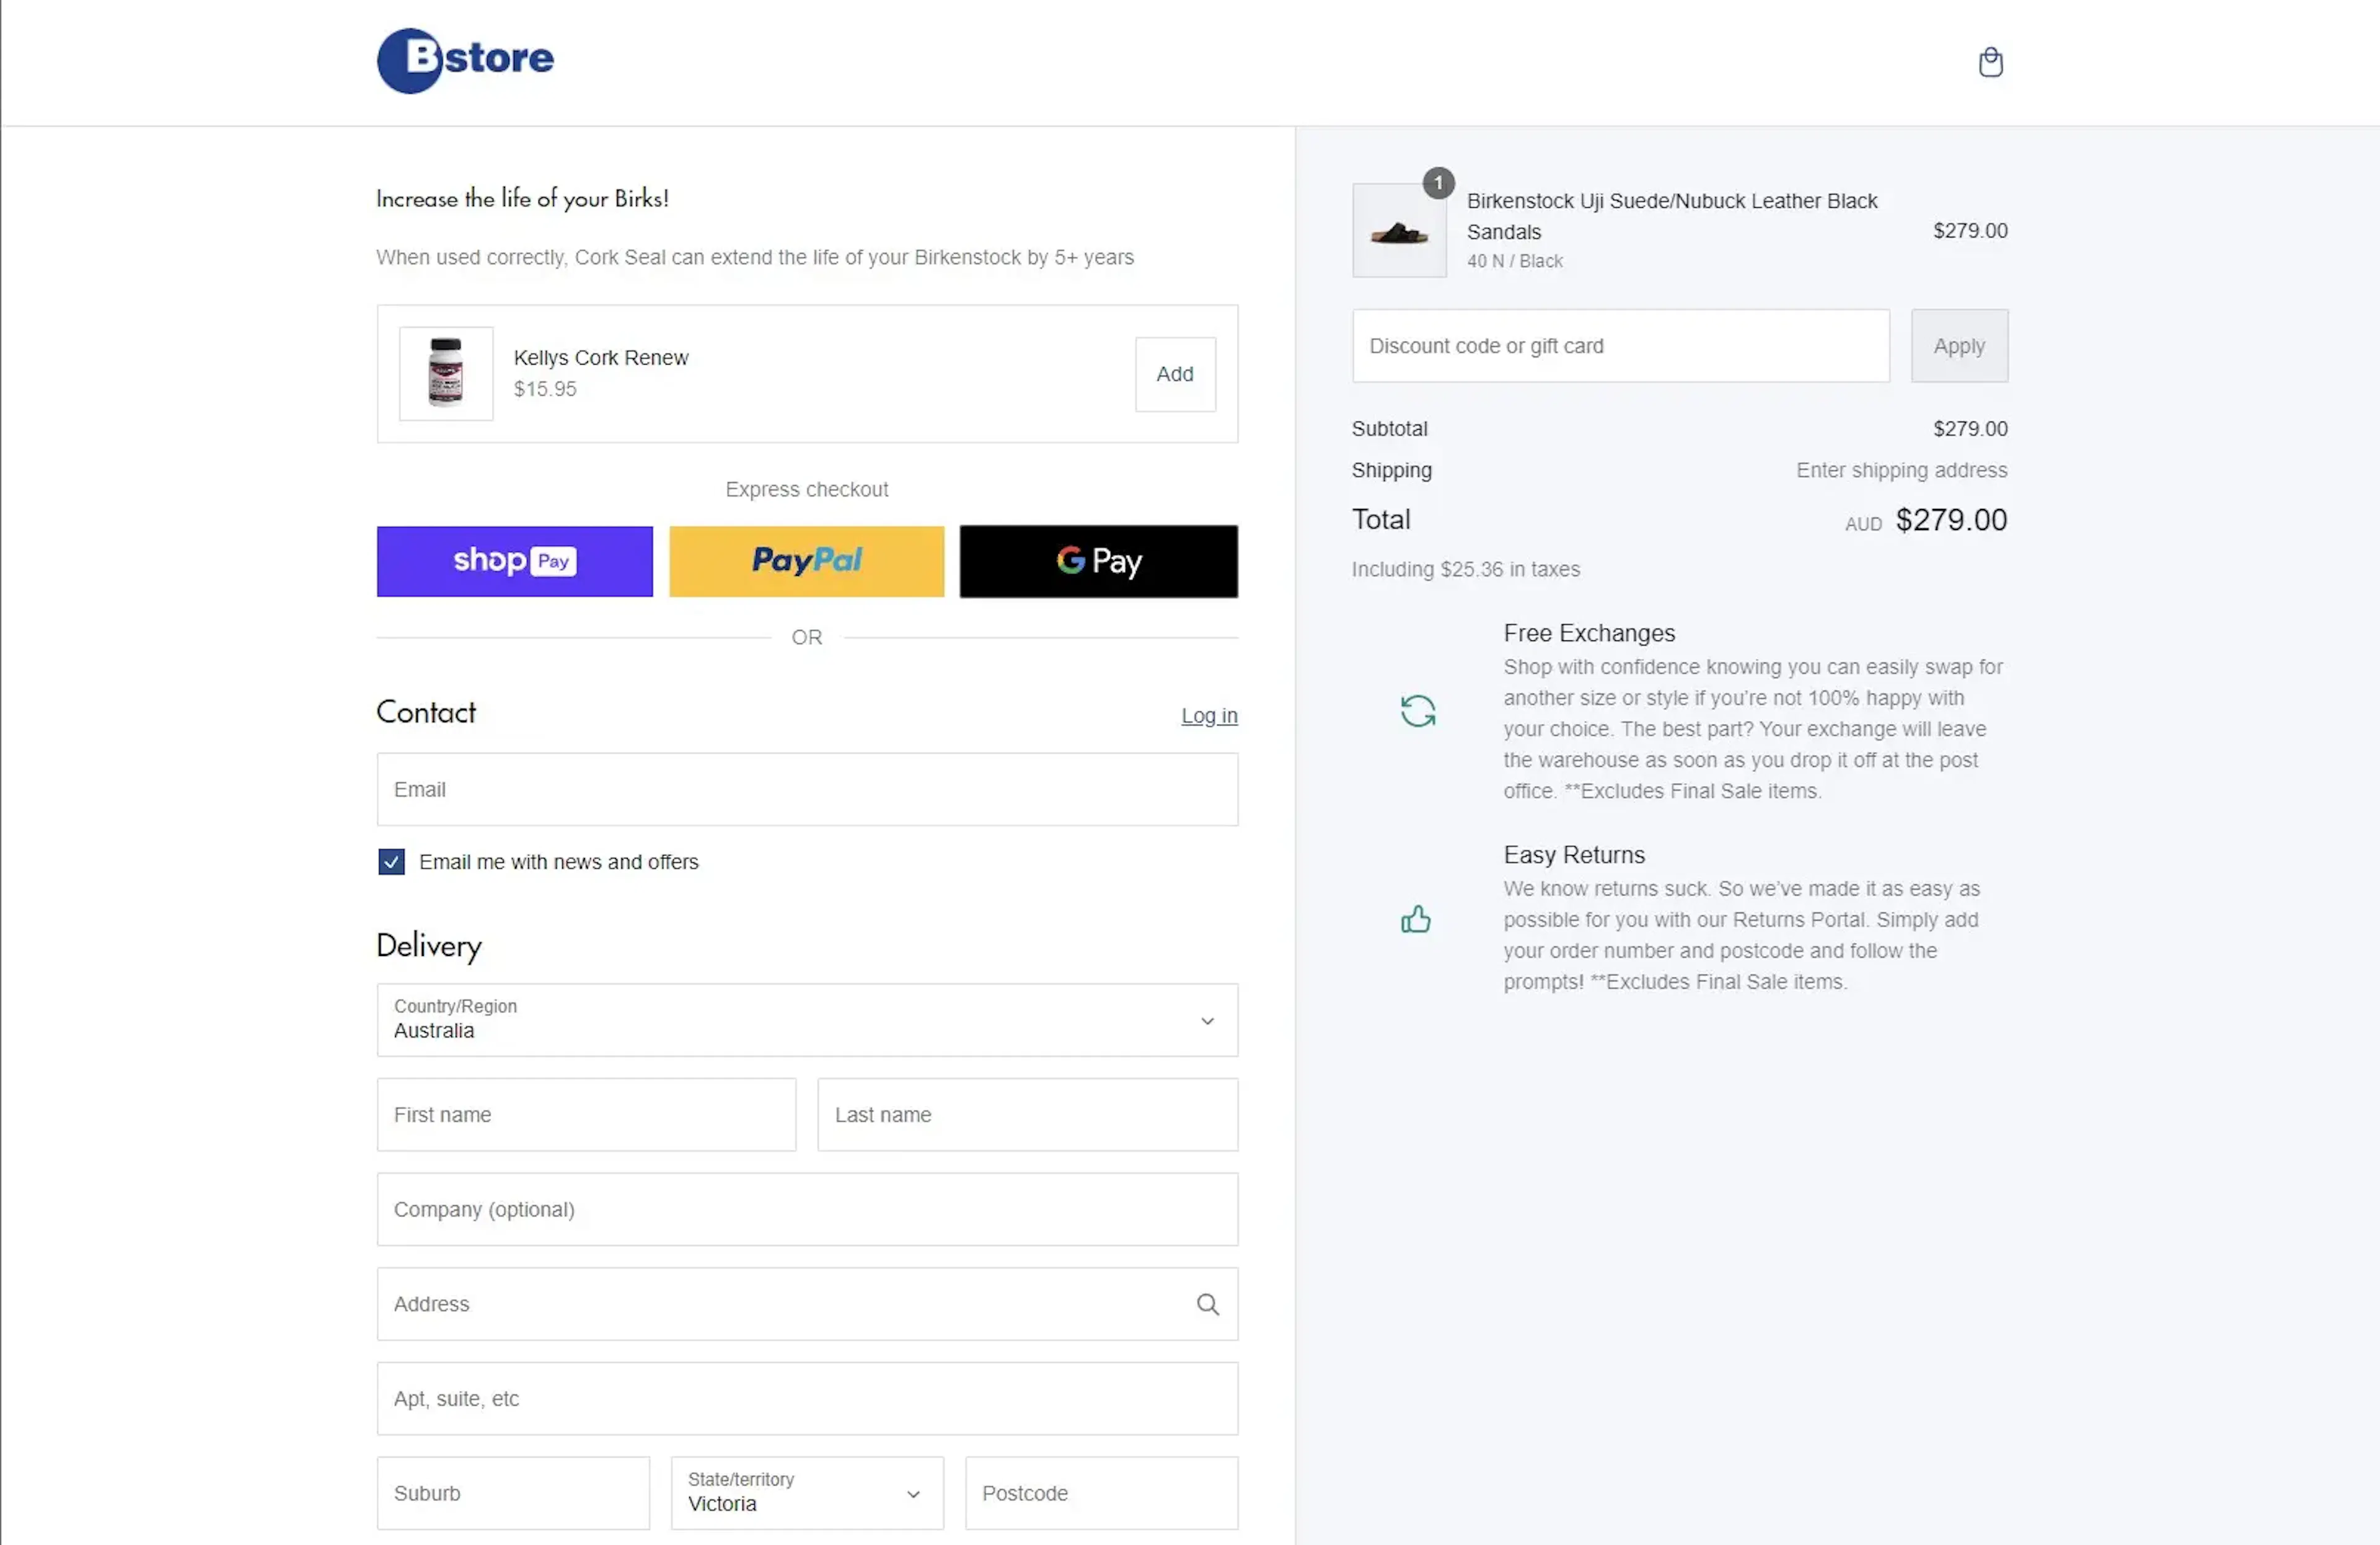Focus the Last name field
The width and height of the screenshot is (2380, 1545).
pyautogui.click(x=1027, y=1115)
